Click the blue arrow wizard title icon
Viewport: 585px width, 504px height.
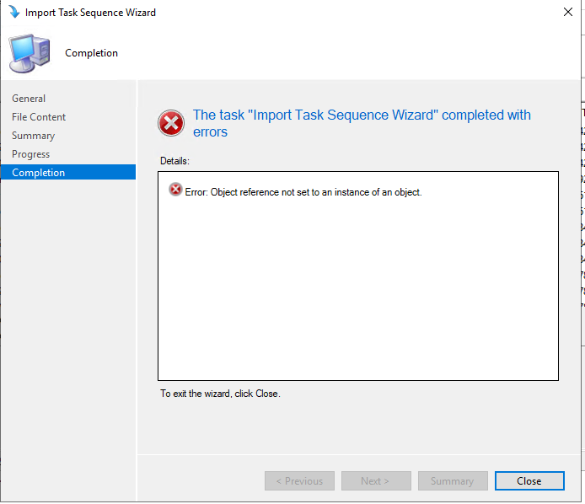(13, 12)
